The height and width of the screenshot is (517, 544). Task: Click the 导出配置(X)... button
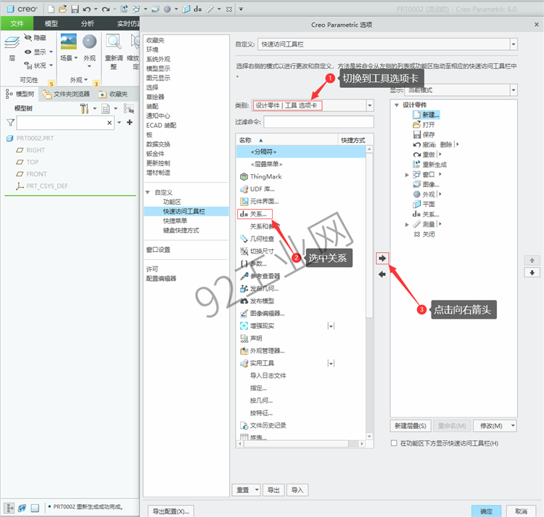click(x=170, y=511)
